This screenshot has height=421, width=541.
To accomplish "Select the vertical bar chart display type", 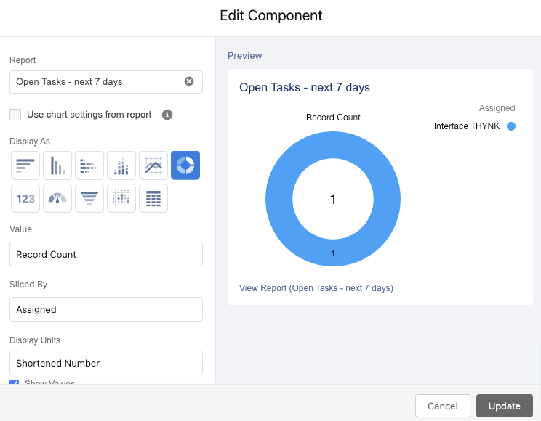I will pos(57,165).
